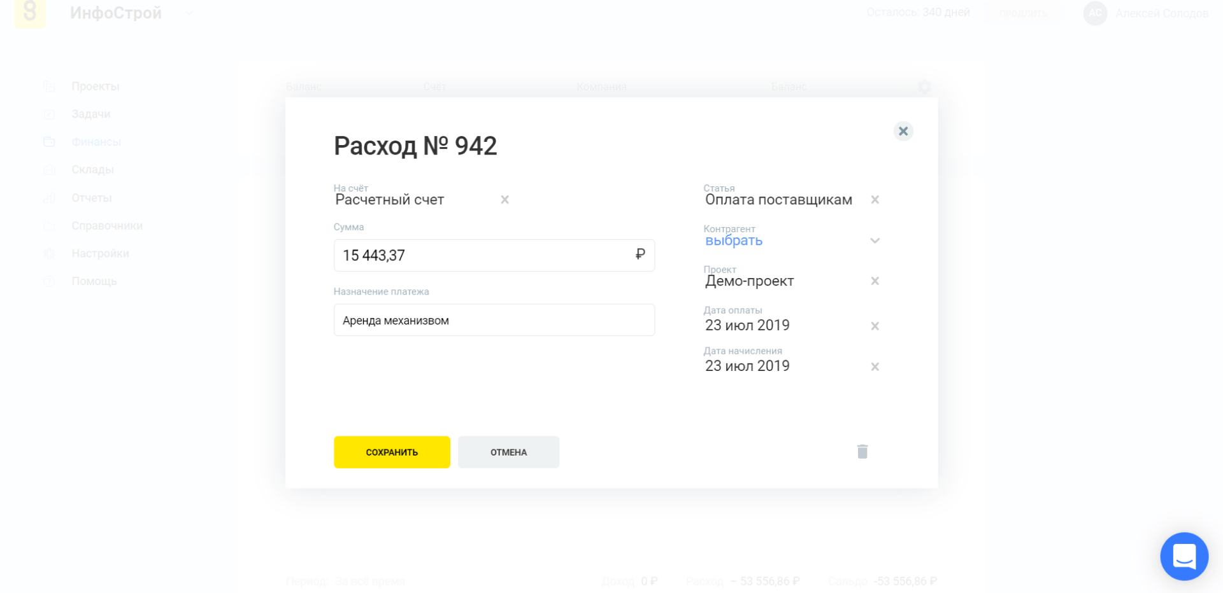Click the Задачи sidebar icon
This screenshot has width=1223, height=593.
coord(49,114)
